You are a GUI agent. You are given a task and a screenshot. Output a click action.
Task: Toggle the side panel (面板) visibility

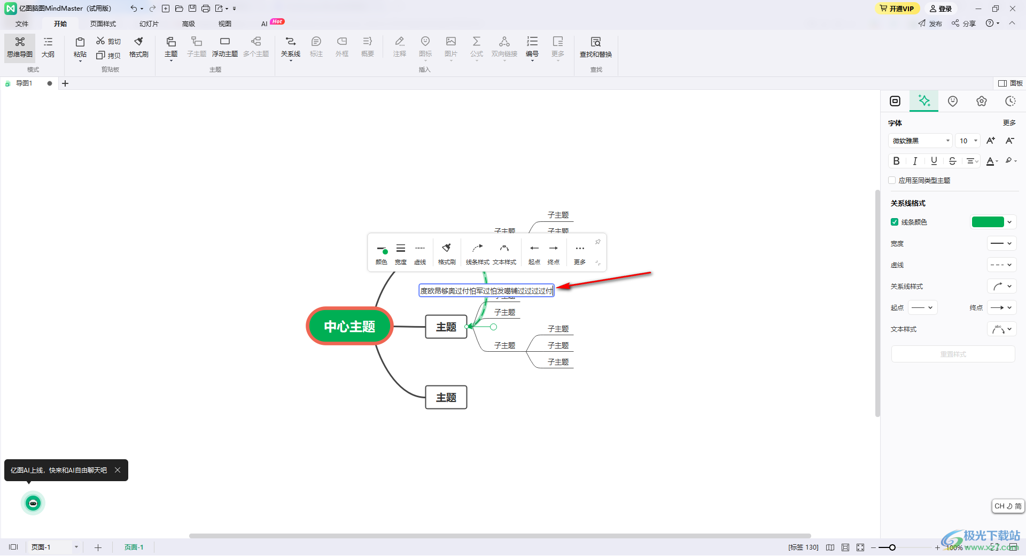point(1010,83)
